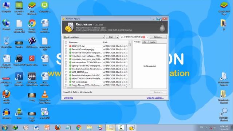233x131 pixels.
Task: Click the Windows Start orb
Action: click(x=5, y=128)
